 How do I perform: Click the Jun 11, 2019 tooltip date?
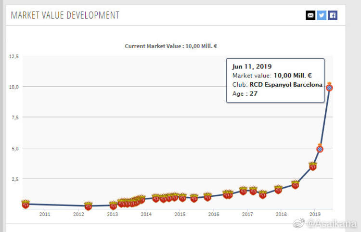tap(252, 66)
